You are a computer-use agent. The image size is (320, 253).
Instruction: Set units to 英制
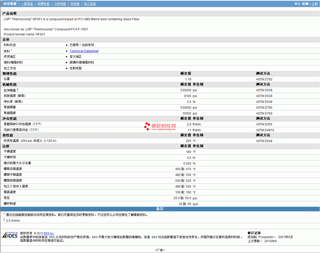[x=305, y=4]
